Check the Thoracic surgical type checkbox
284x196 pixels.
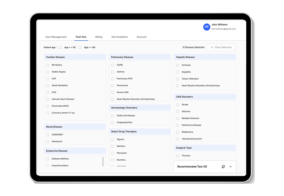(177, 156)
